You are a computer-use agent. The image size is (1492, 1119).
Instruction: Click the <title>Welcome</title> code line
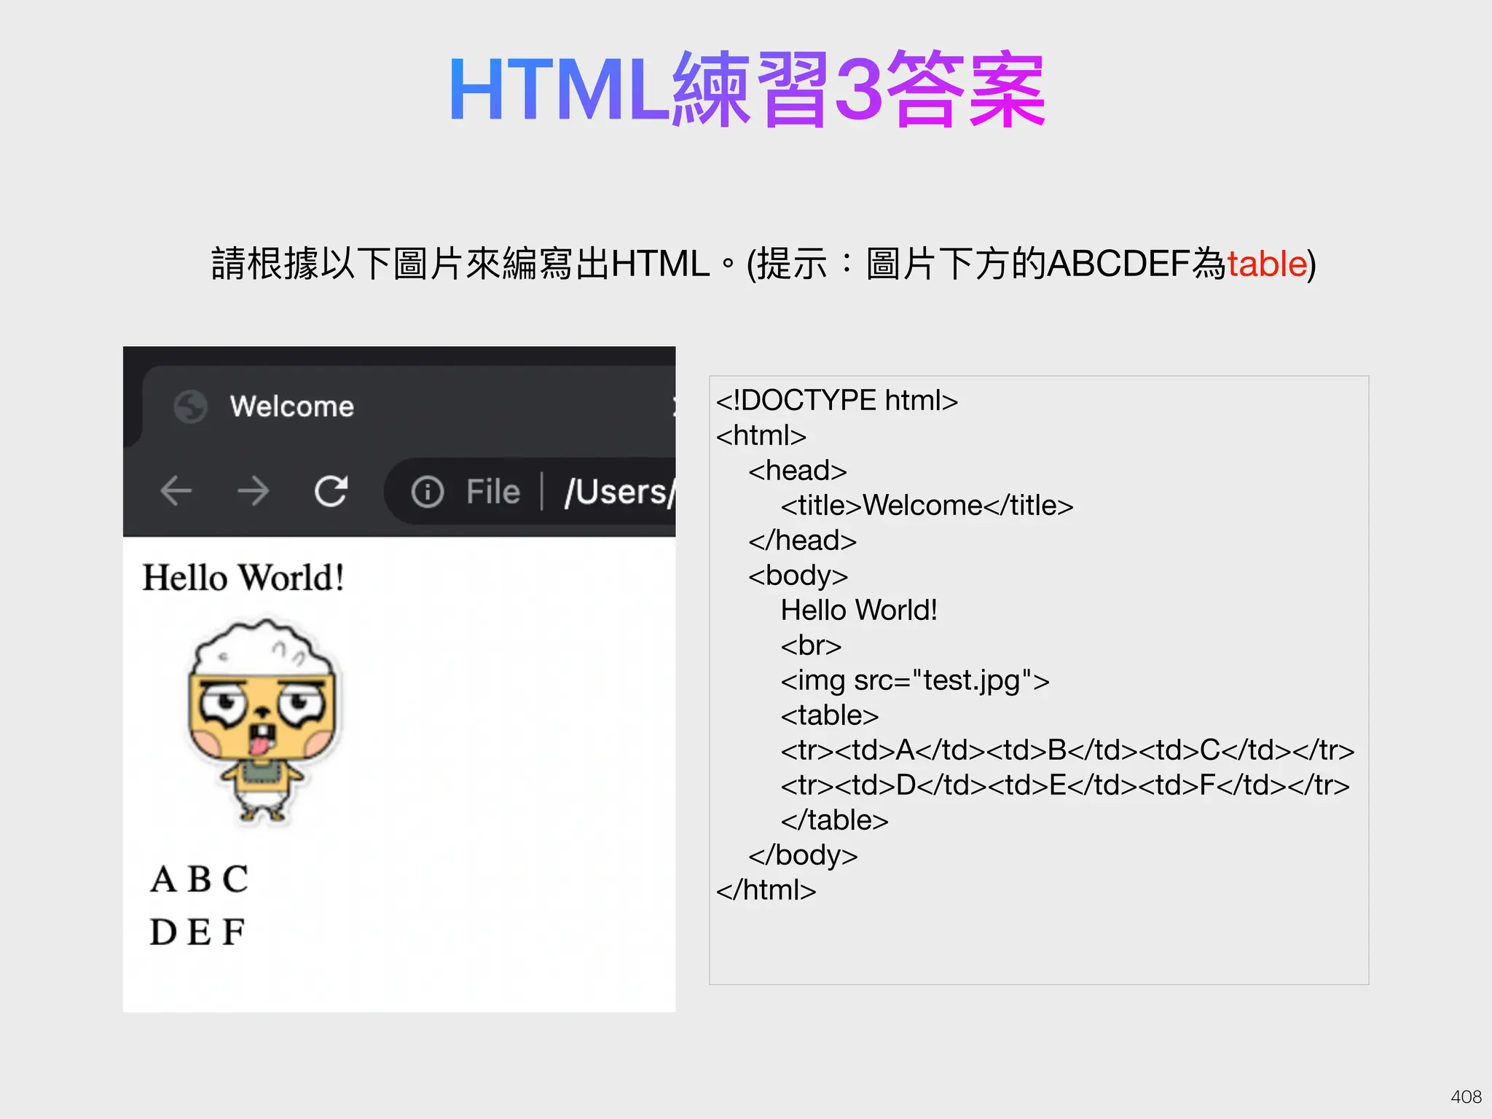tap(927, 506)
